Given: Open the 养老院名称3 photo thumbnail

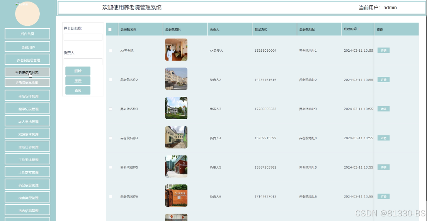Looking at the screenshot, I should (176, 108).
